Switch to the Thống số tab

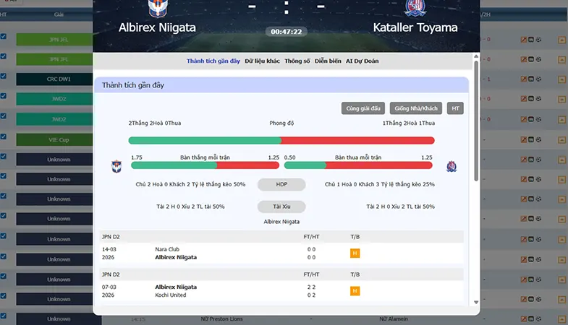(297, 61)
